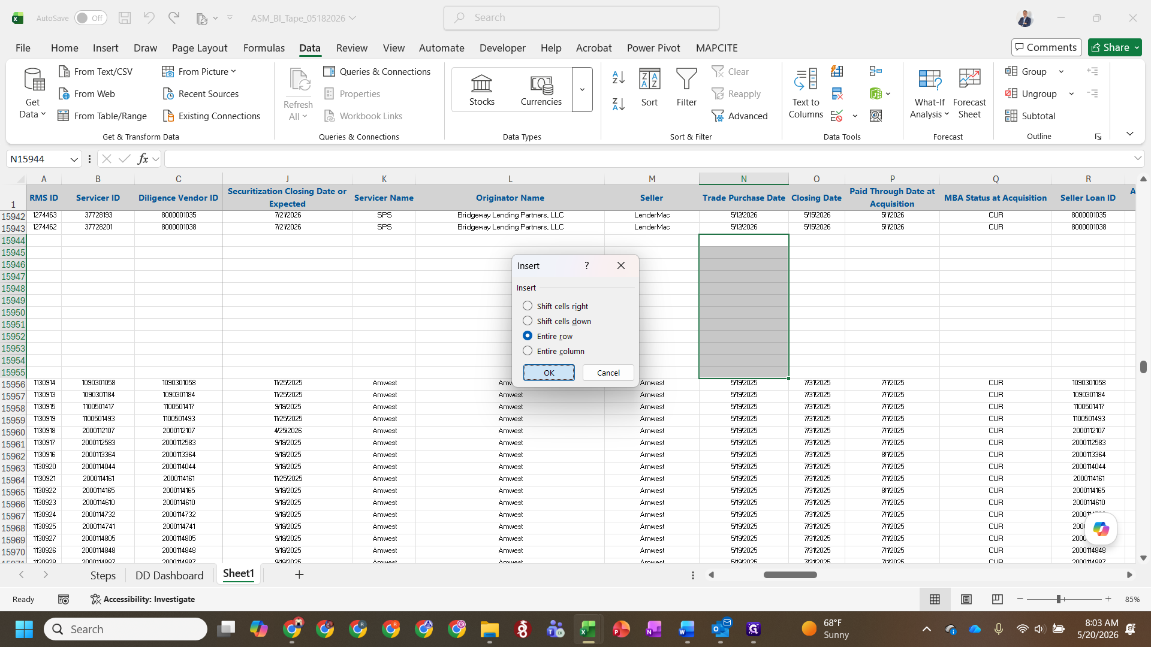Image resolution: width=1151 pixels, height=647 pixels.
Task: Click Flash Fill icon
Action: pyautogui.click(x=837, y=71)
